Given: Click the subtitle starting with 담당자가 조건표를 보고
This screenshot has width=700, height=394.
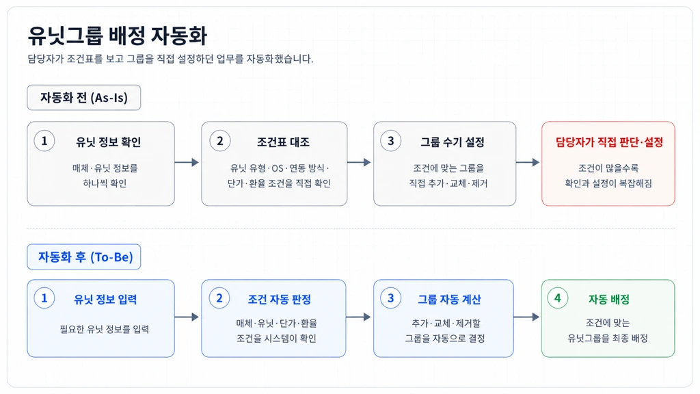Looking at the screenshot, I should [170, 59].
